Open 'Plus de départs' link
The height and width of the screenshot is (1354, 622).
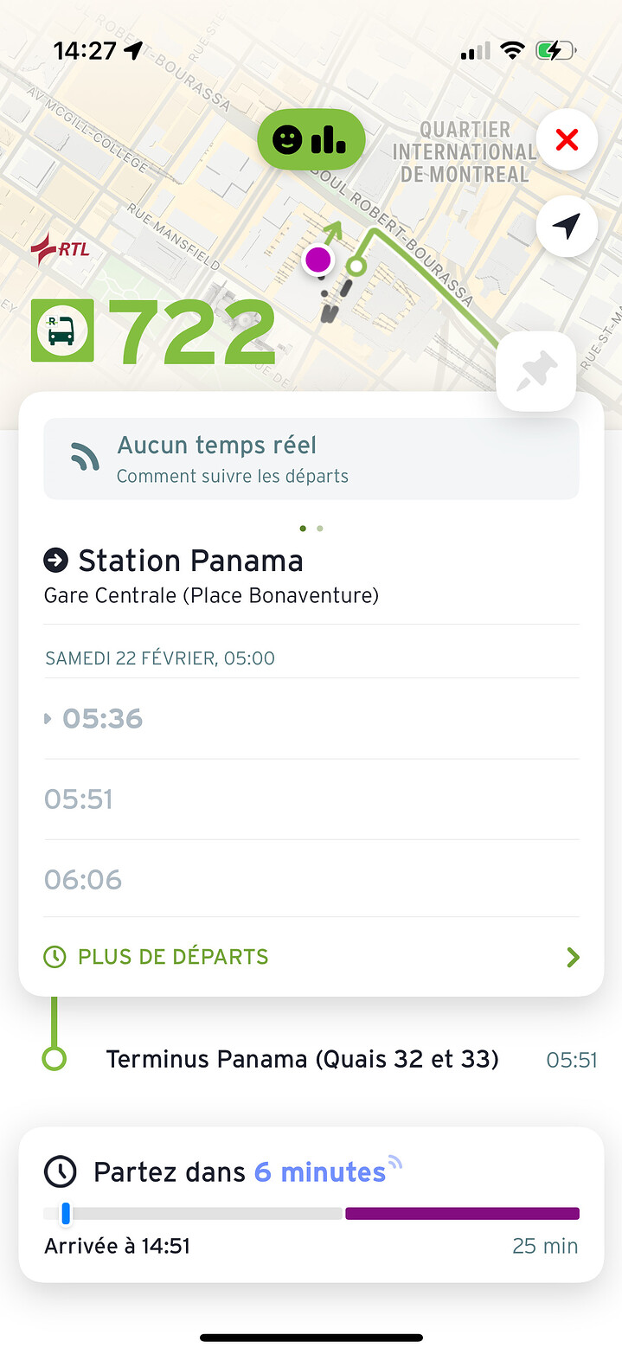pyautogui.click(x=173, y=957)
